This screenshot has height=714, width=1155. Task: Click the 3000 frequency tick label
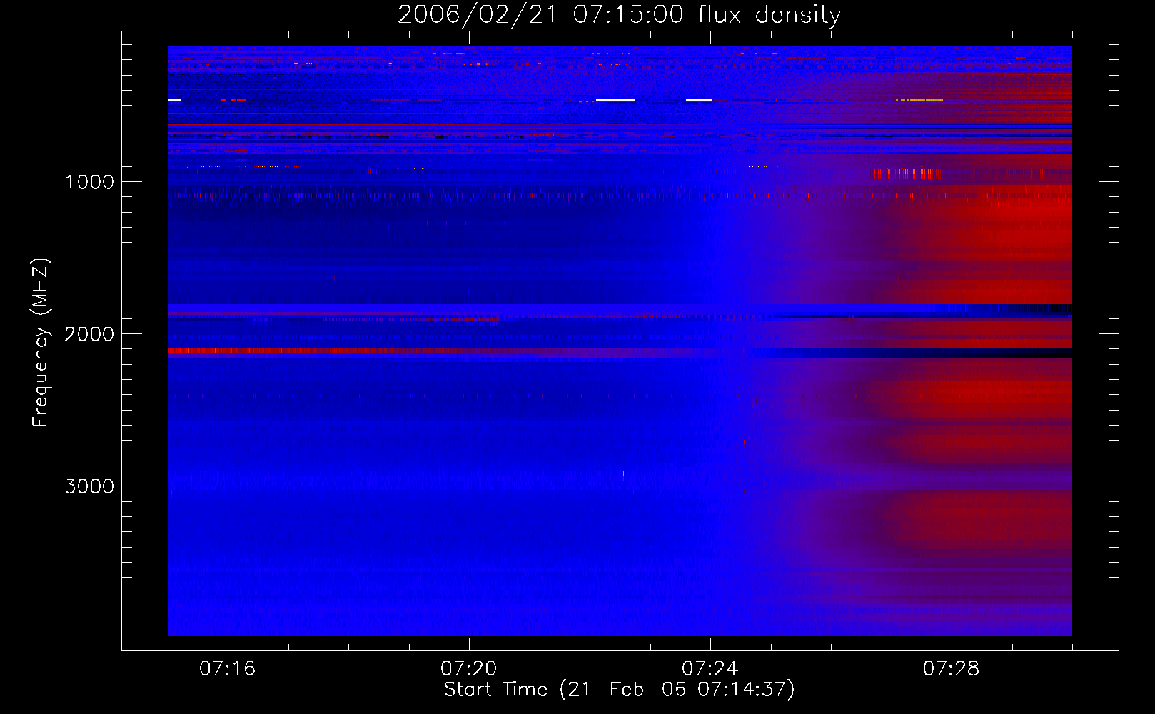click(x=89, y=486)
